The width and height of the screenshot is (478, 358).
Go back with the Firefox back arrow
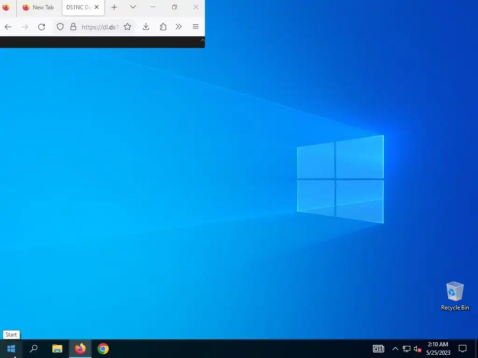pos(8,27)
